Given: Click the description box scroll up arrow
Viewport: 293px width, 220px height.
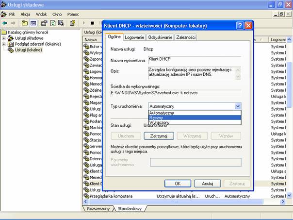Looking at the screenshot, I should tap(238, 70).
